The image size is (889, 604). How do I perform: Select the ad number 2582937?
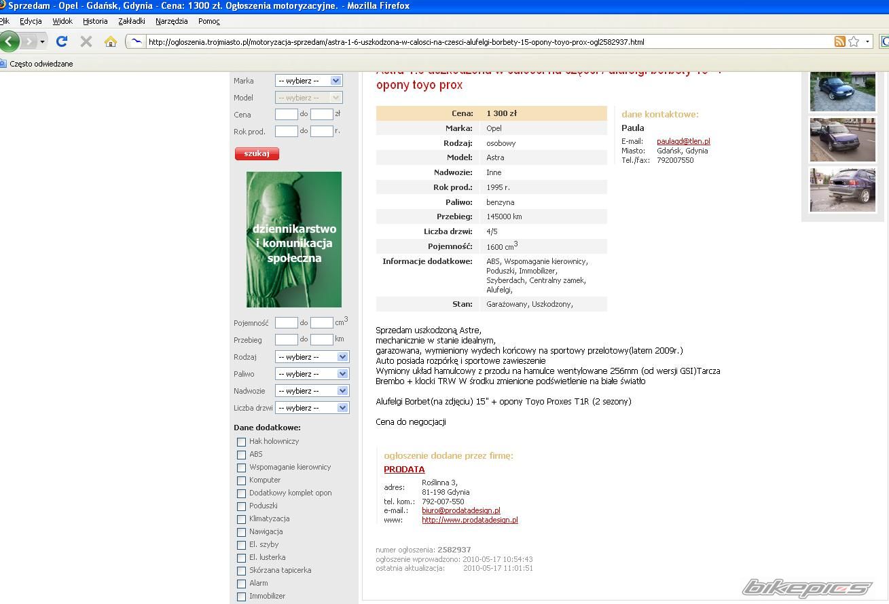[x=454, y=550]
